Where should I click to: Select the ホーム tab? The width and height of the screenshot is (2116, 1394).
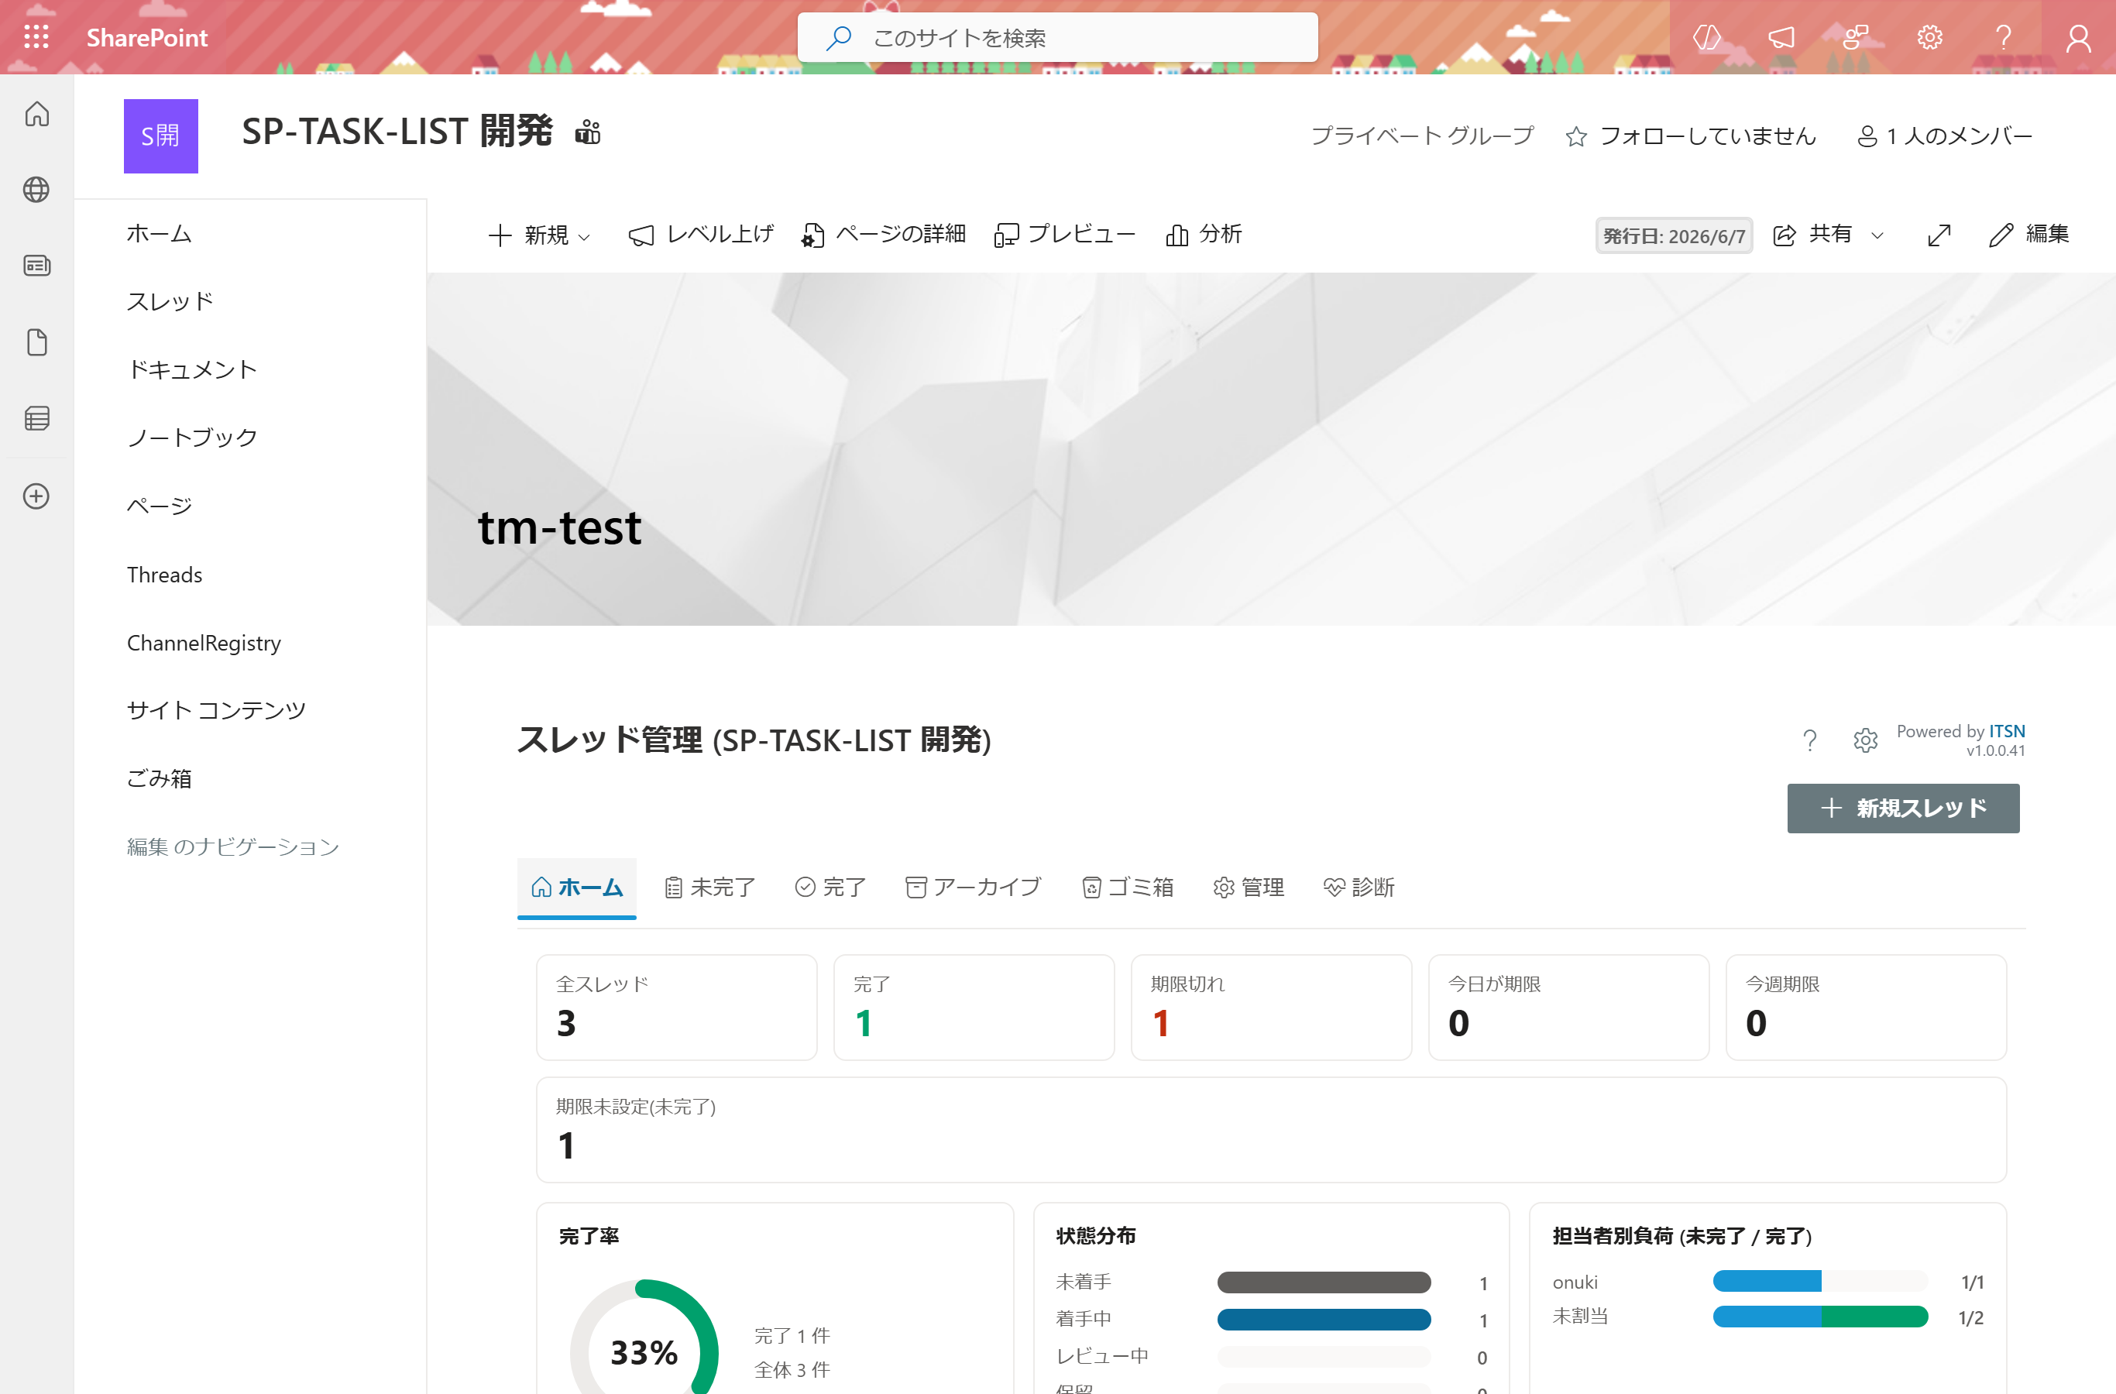point(576,888)
